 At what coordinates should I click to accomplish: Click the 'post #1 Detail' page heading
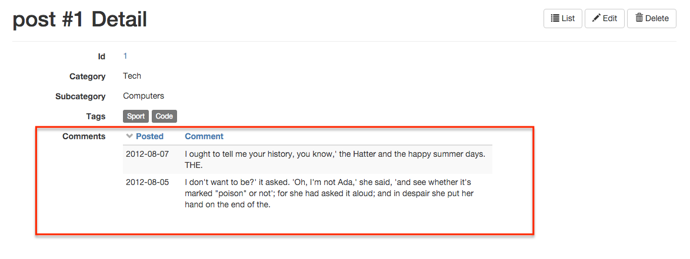80,19
